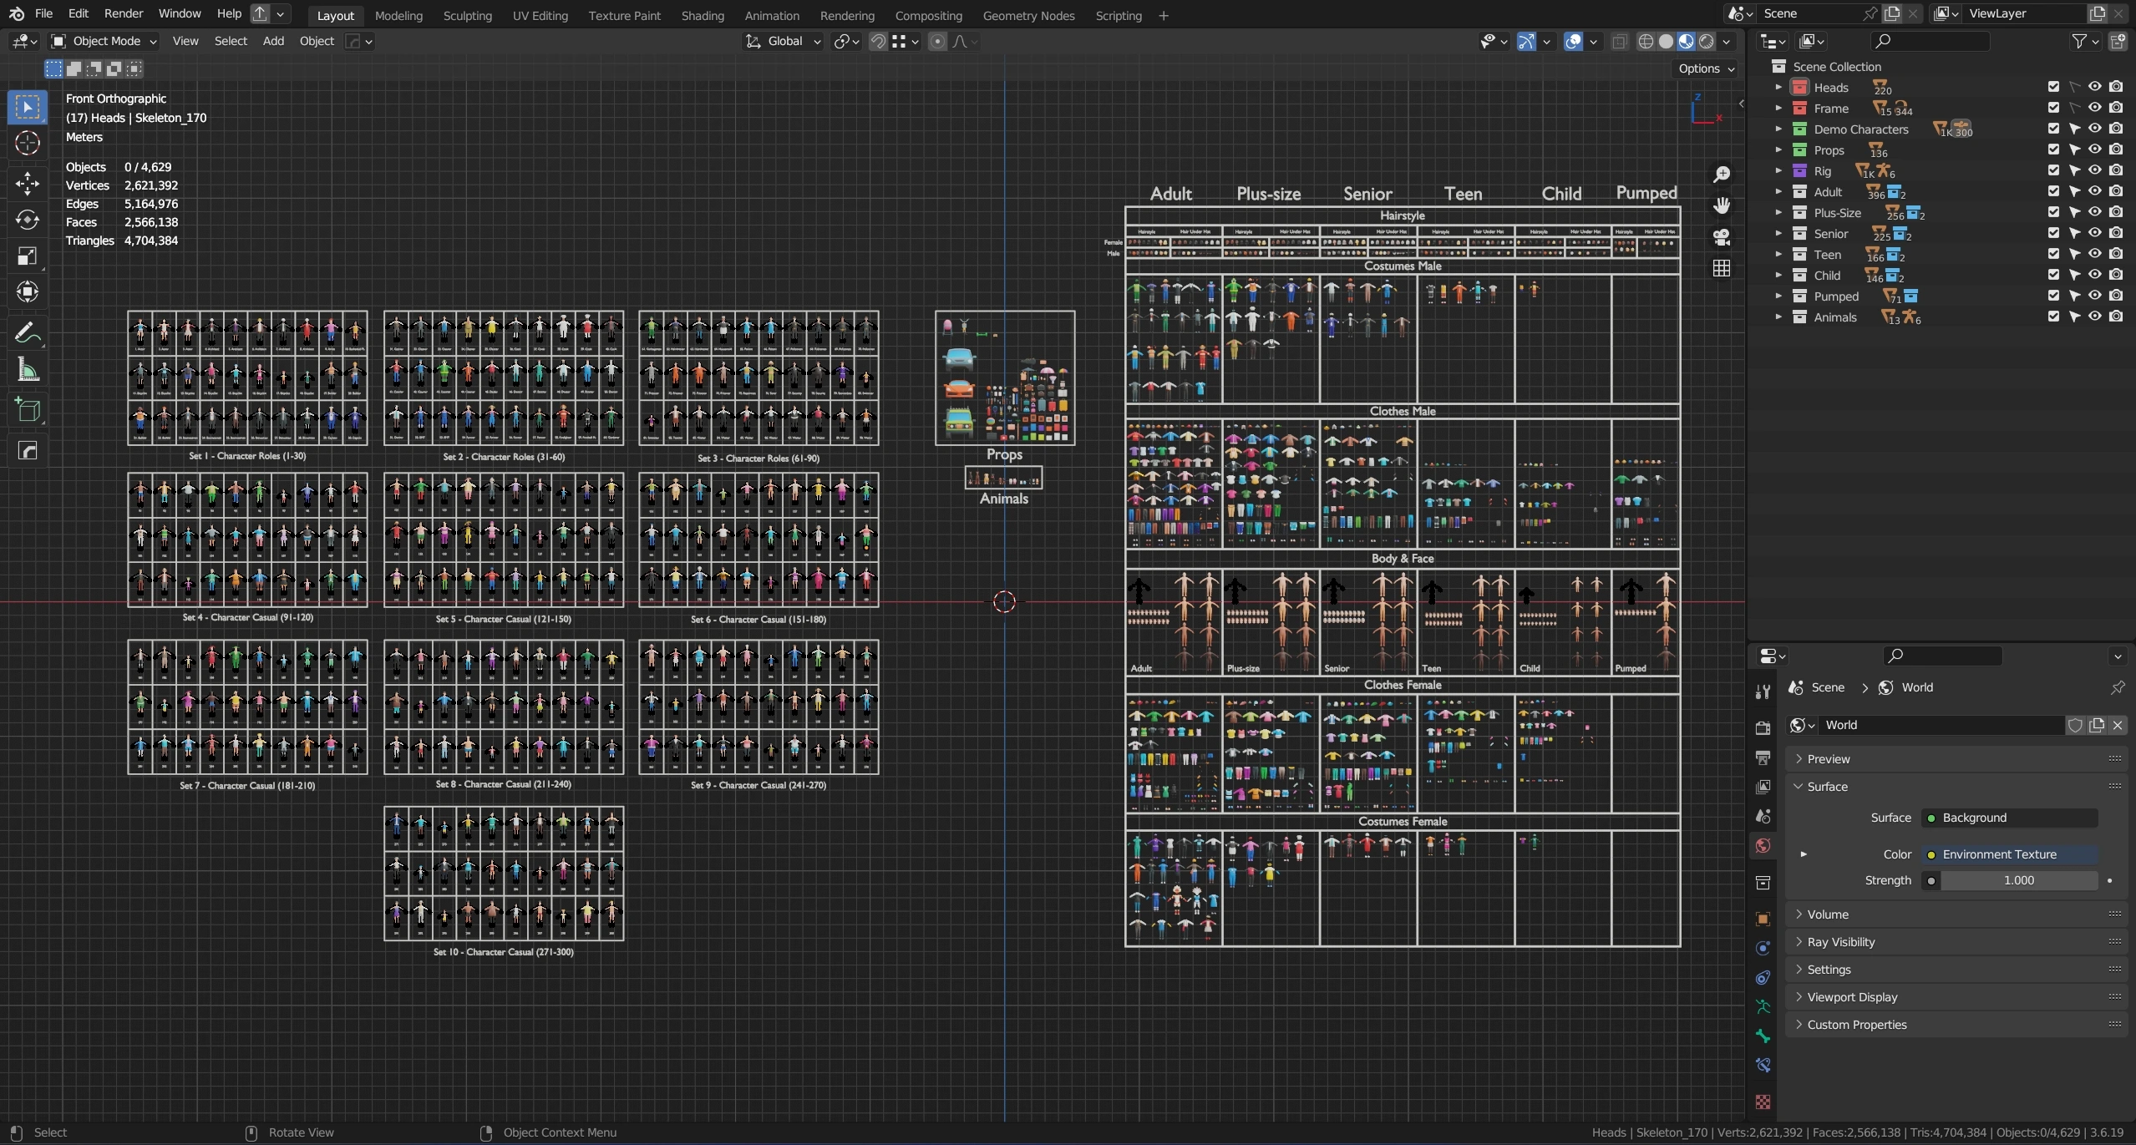The height and width of the screenshot is (1145, 2136).
Task: Click the viewport zoom magnifier icon
Action: 1722,175
